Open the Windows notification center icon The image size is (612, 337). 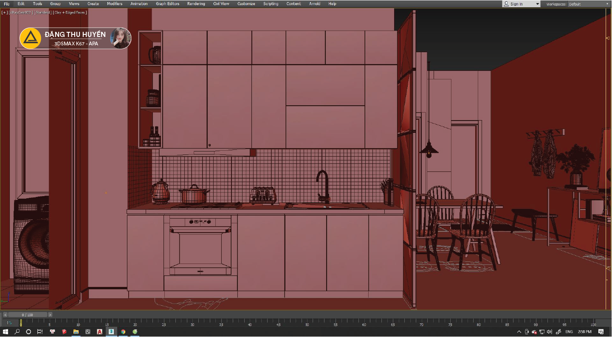(x=601, y=331)
